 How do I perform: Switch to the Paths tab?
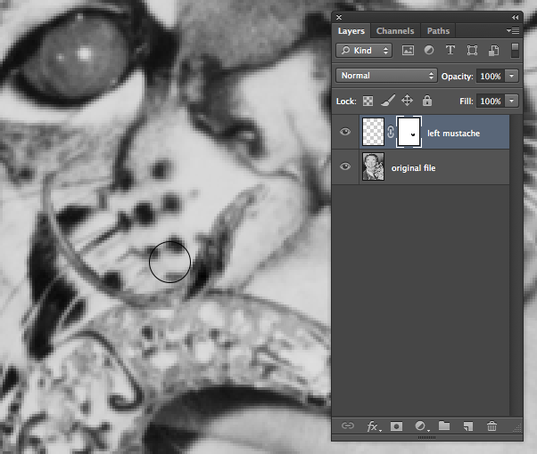pos(438,31)
